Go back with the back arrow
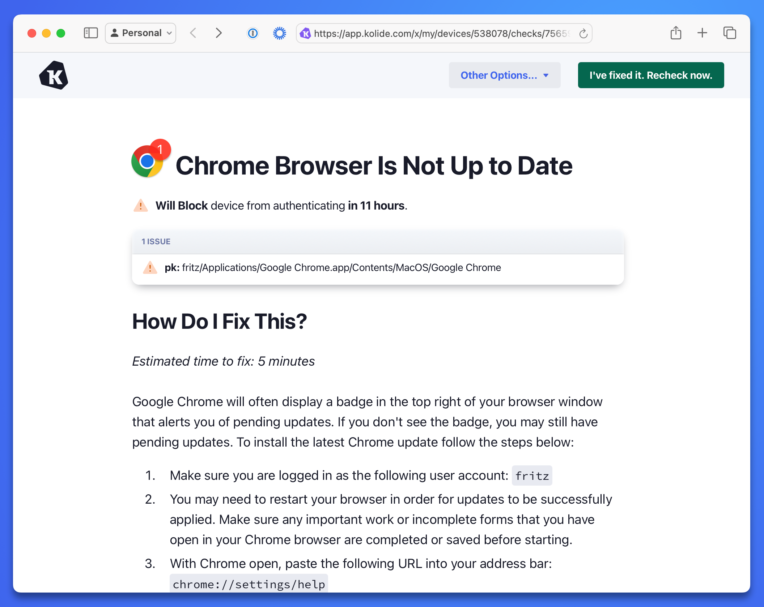 click(x=193, y=33)
